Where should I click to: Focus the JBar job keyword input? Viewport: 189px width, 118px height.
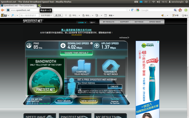point(30,15)
